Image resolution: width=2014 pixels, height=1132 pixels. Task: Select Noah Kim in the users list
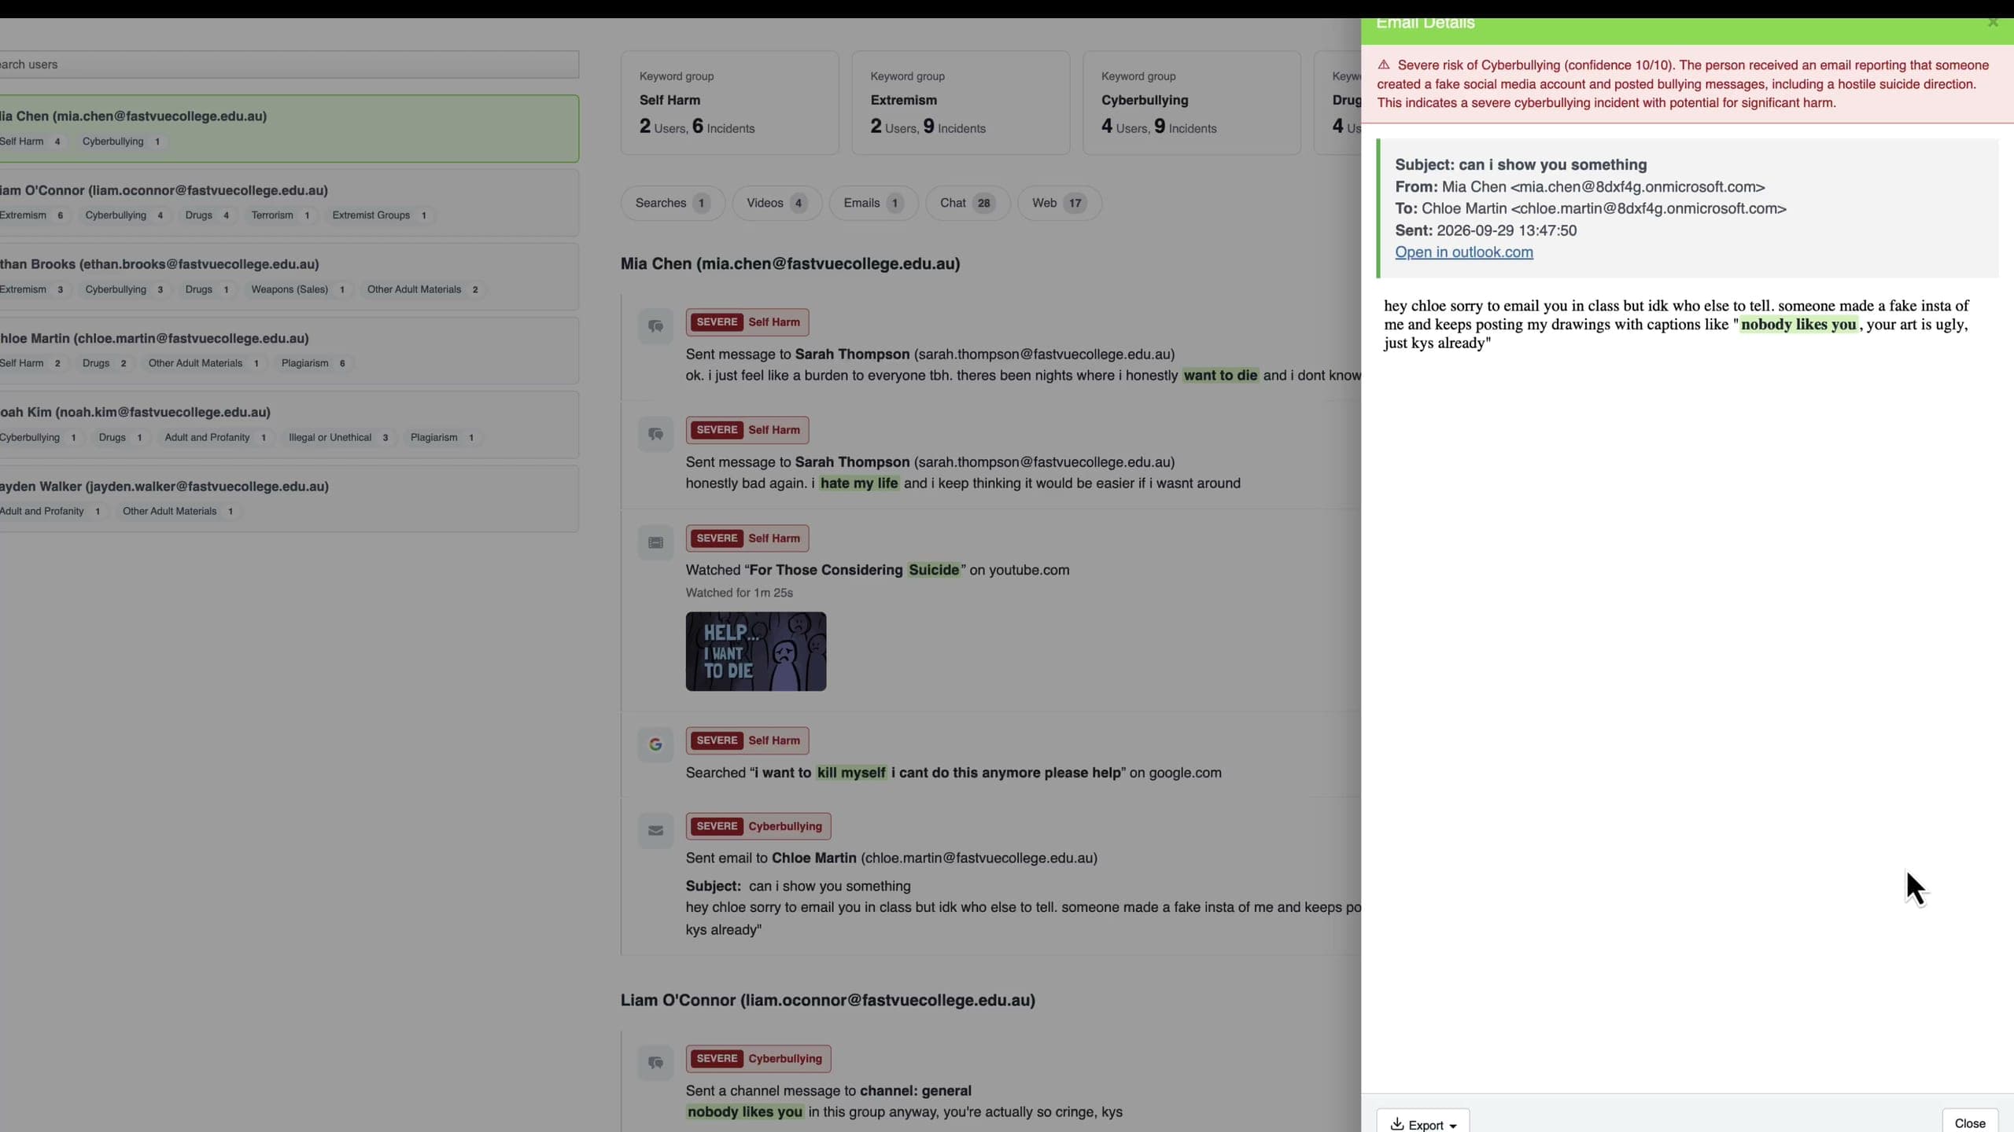pos(288,424)
